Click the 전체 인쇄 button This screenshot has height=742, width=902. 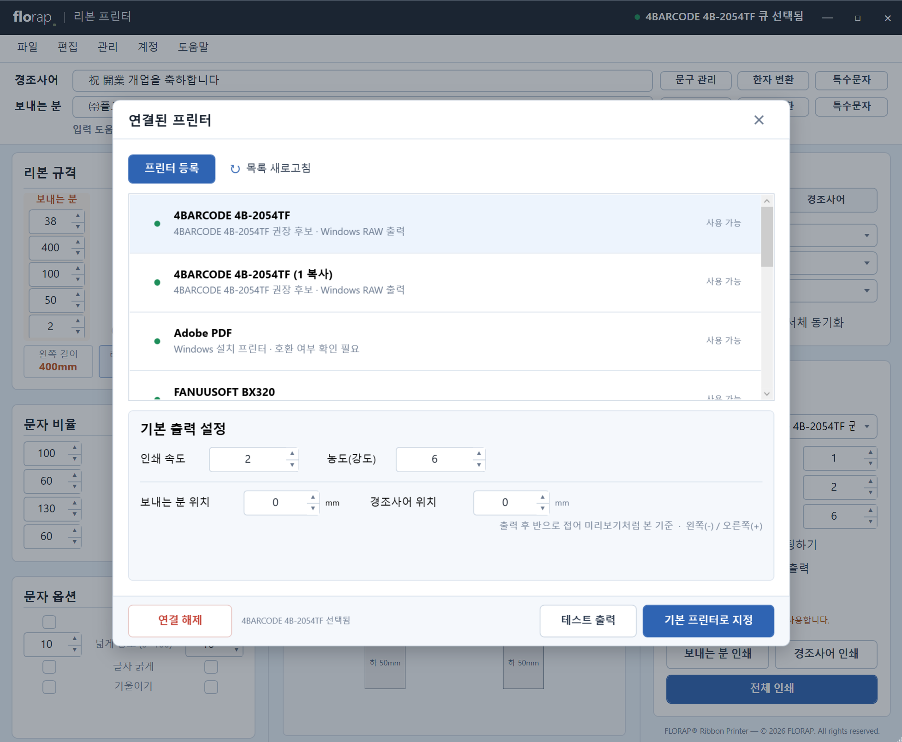771,689
